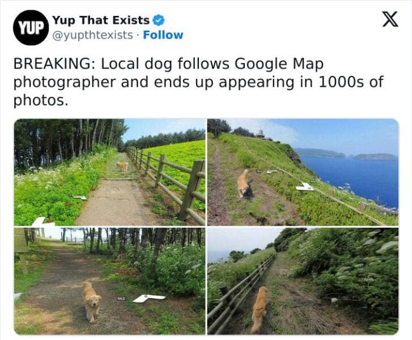Viewport: 412px width, 340px height.
Task: Click the Street View arrow near the fence path
Action: click(80, 197)
